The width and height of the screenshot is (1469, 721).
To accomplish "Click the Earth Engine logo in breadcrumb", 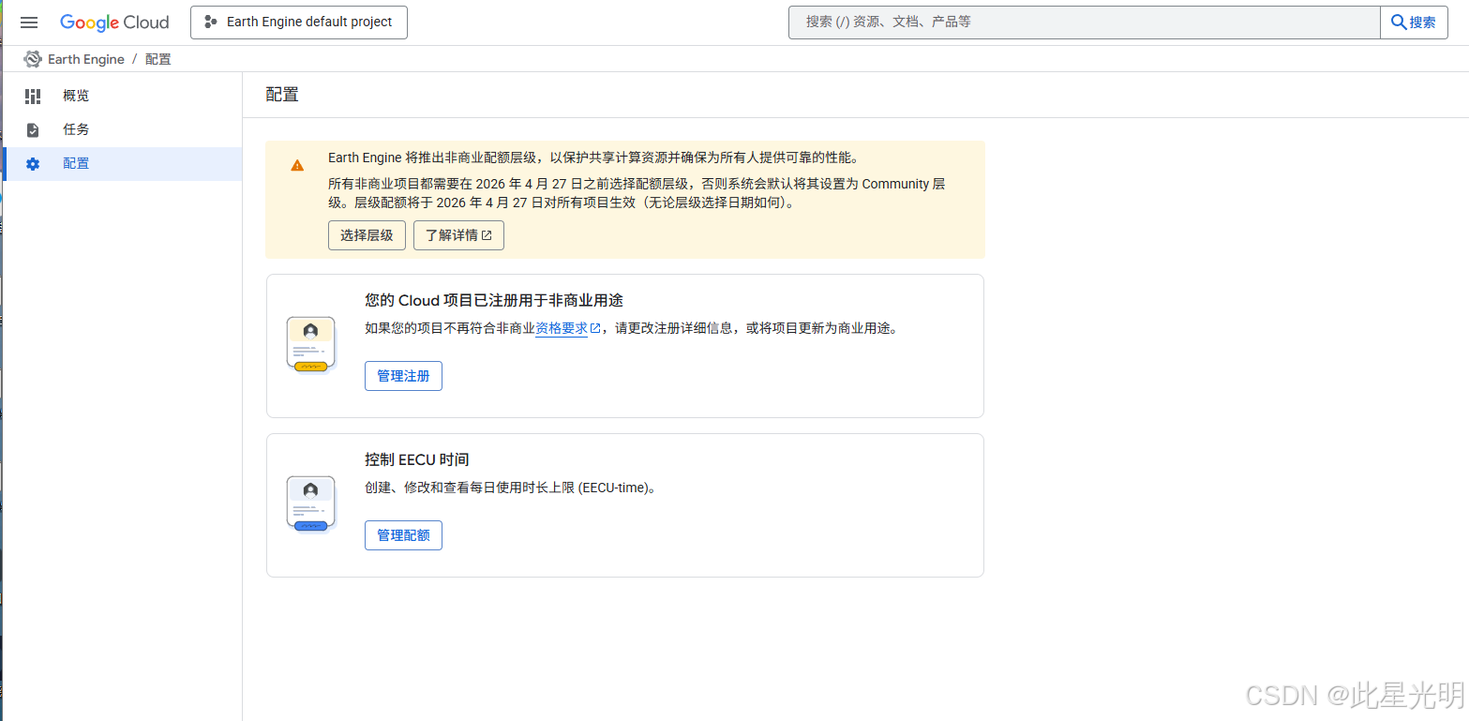I will pos(32,58).
